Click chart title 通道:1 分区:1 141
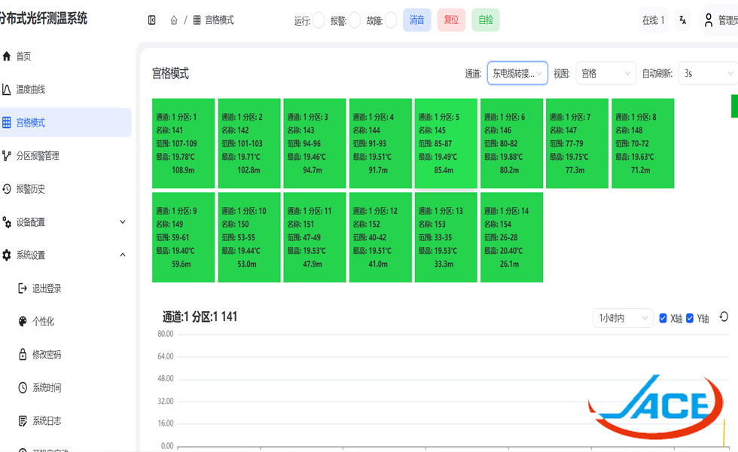Viewport: 738px width, 452px height. coord(200,317)
